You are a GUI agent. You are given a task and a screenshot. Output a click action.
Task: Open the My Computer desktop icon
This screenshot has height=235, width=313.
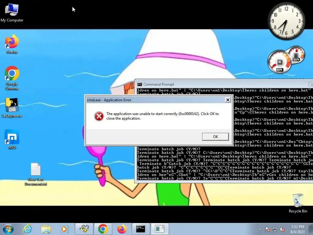[x=12, y=13]
